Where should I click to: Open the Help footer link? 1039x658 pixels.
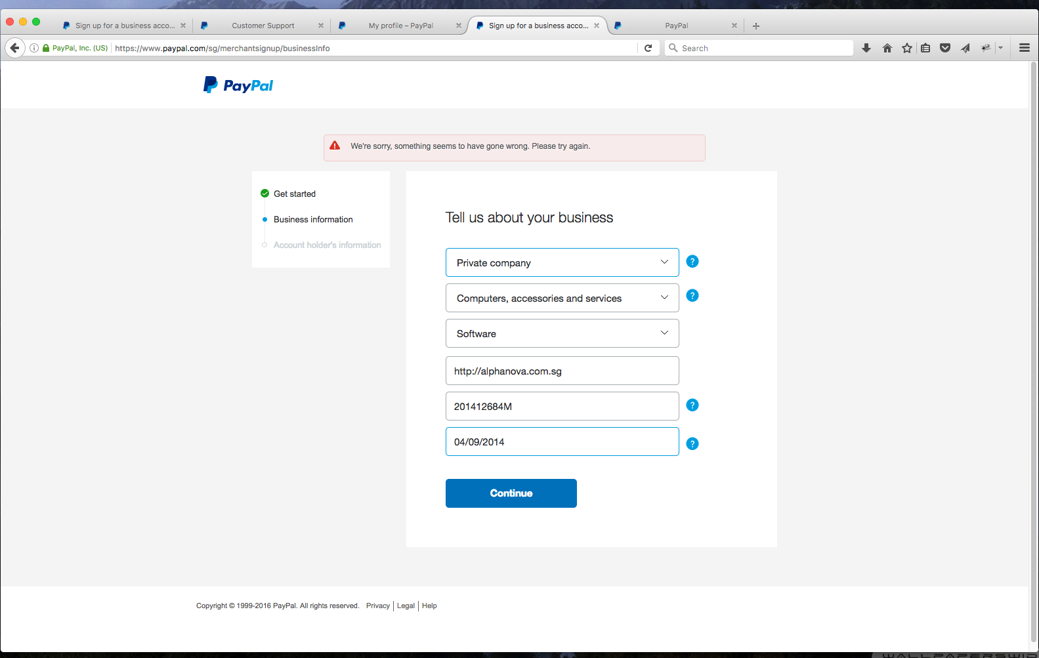(x=429, y=606)
